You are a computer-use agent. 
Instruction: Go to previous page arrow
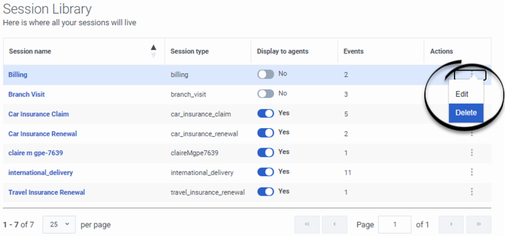coord(335,225)
